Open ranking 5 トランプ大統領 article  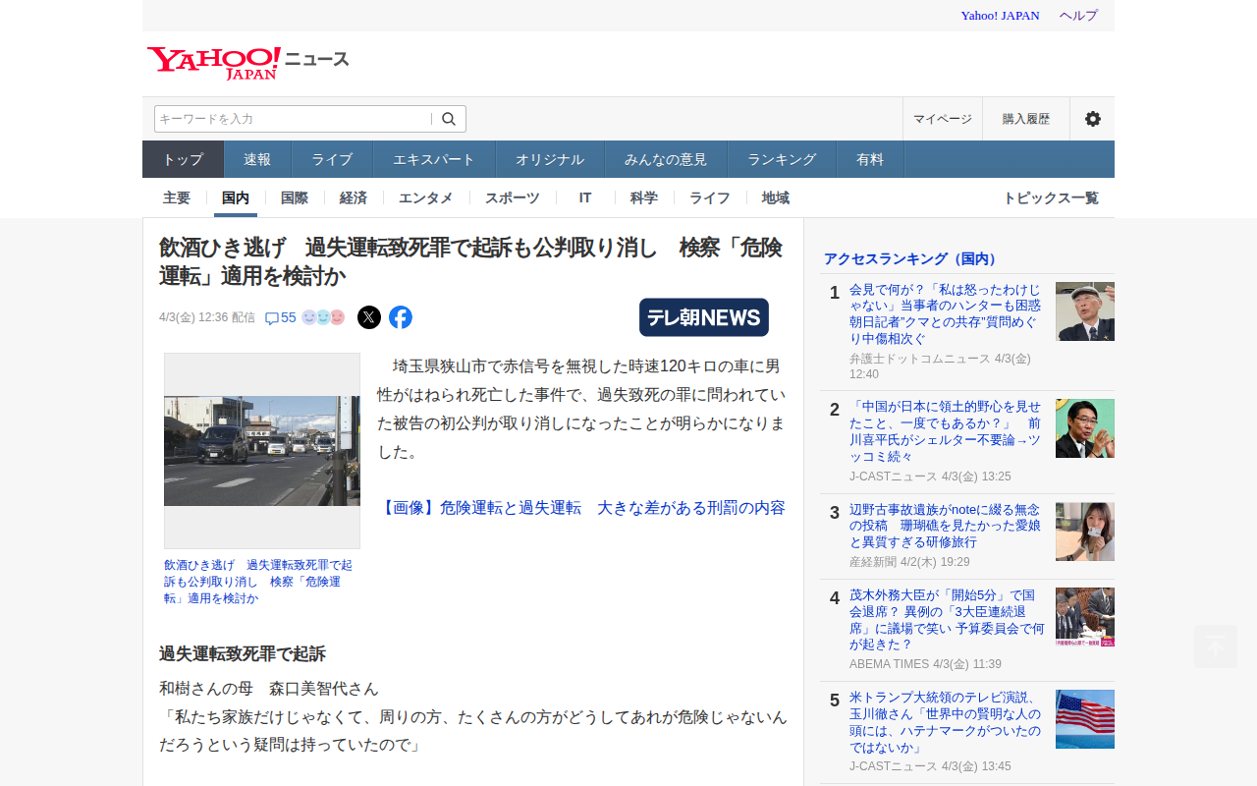[945, 722]
